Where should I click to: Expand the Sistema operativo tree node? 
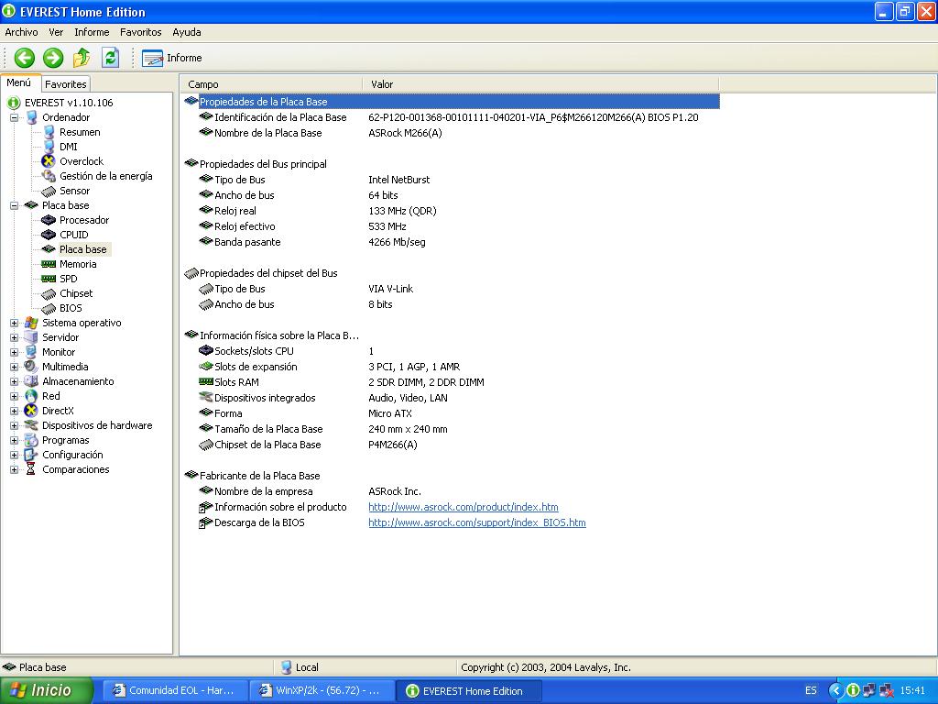15,323
